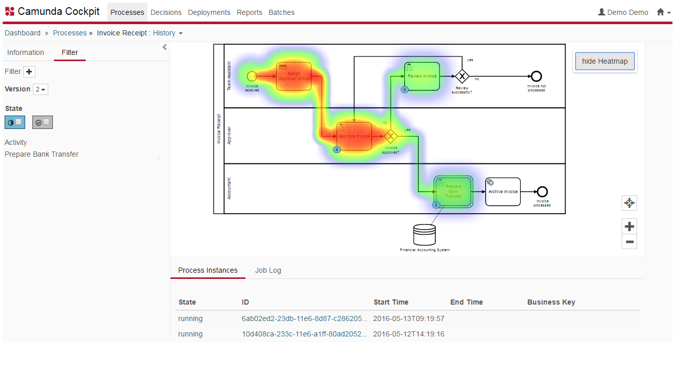Collapse the left sidebar with chevron
The height and width of the screenshot is (376, 691).
tap(165, 47)
